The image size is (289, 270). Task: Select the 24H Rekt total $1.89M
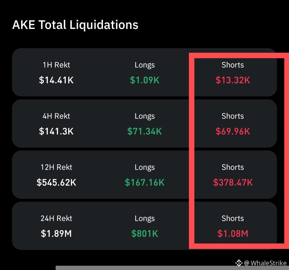point(56,234)
